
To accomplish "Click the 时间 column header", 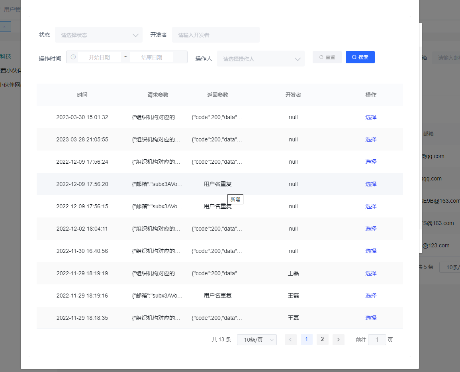I will click(82, 95).
